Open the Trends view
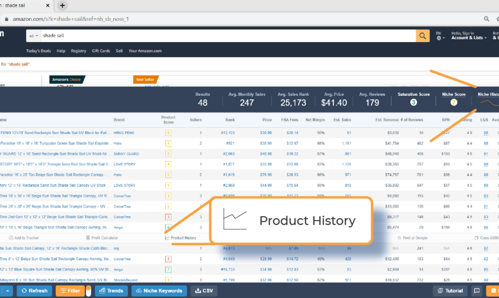This screenshot has width=499, height=298. (x=111, y=291)
